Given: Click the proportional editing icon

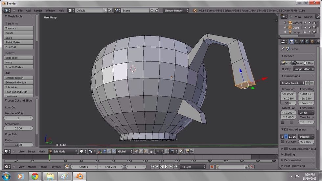Looking at the screenshot, I should [x=159, y=151].
